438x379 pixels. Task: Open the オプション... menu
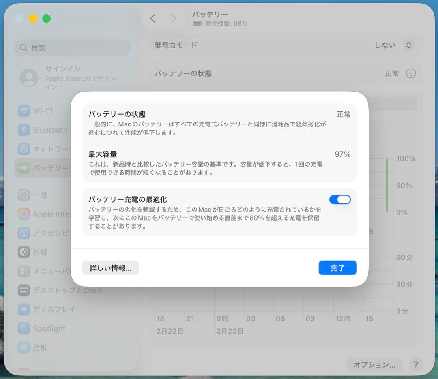(x=374, y=364)
